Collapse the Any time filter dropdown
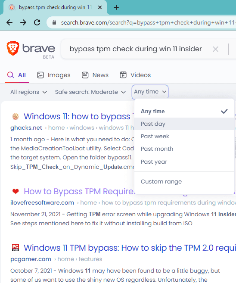 point(150,92)
